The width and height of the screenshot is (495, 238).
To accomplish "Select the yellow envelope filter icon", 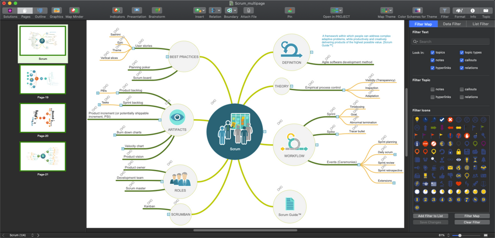I will tap(450, 167).
